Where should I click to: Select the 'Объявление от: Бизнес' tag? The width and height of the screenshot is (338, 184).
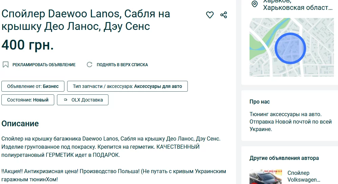click(x=33, y=86)
